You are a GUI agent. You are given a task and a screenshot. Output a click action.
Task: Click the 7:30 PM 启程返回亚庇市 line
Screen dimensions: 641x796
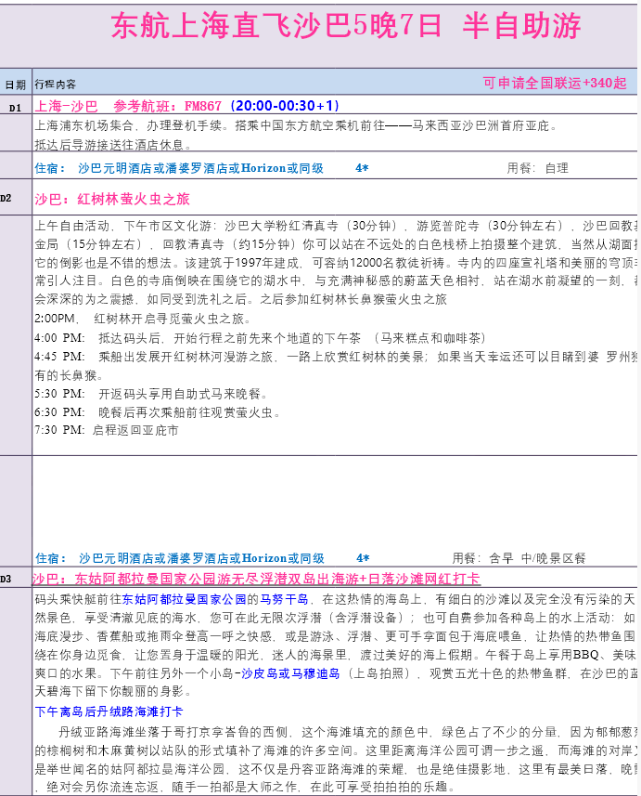coord(107,430)
